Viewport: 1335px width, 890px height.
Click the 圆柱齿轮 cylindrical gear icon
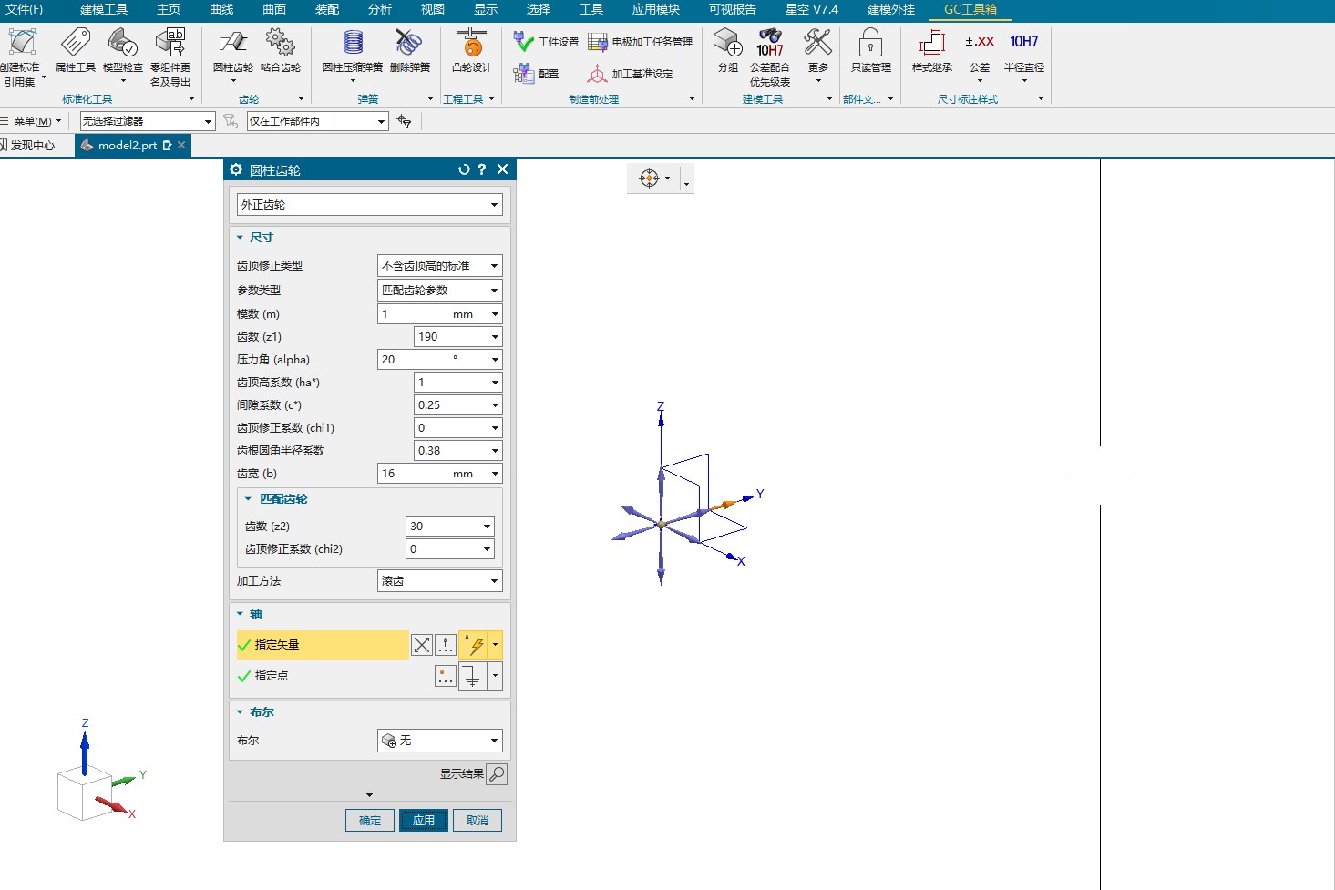coord(232,43)
